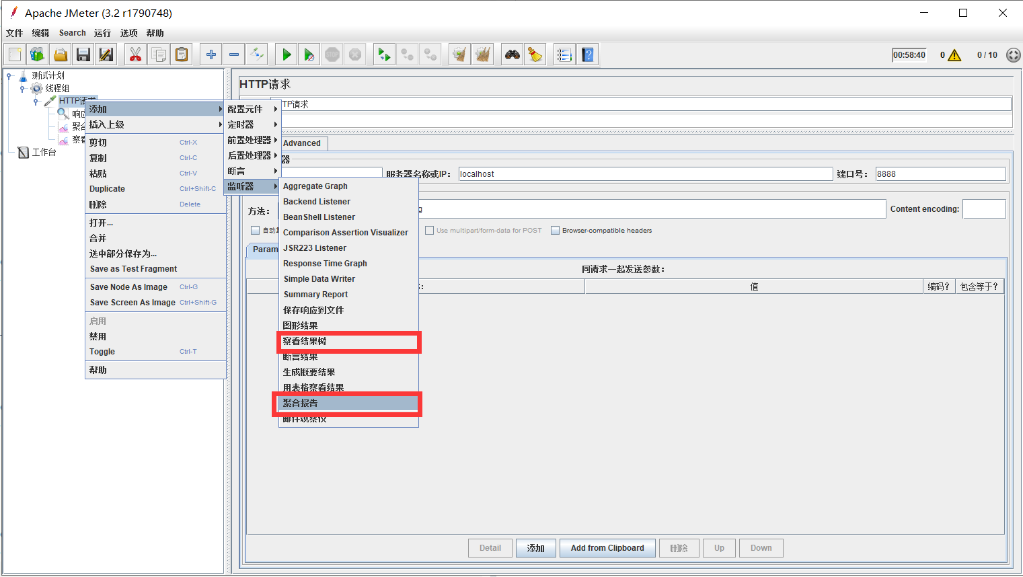
Task: Click Duplicate in context menu
Action: pos(155,189)
